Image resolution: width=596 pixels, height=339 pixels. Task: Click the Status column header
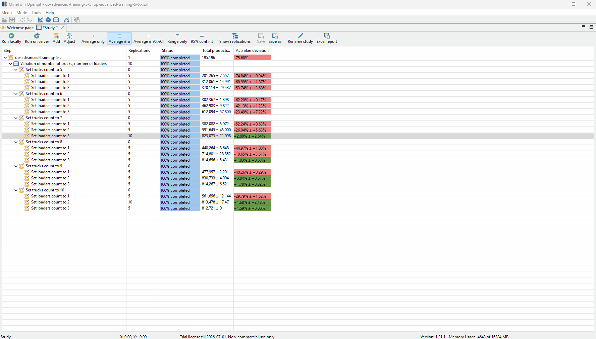[x=180, y=51]
